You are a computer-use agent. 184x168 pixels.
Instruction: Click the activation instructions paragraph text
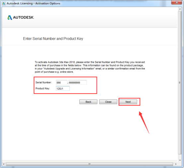click(x=90, y=67)
